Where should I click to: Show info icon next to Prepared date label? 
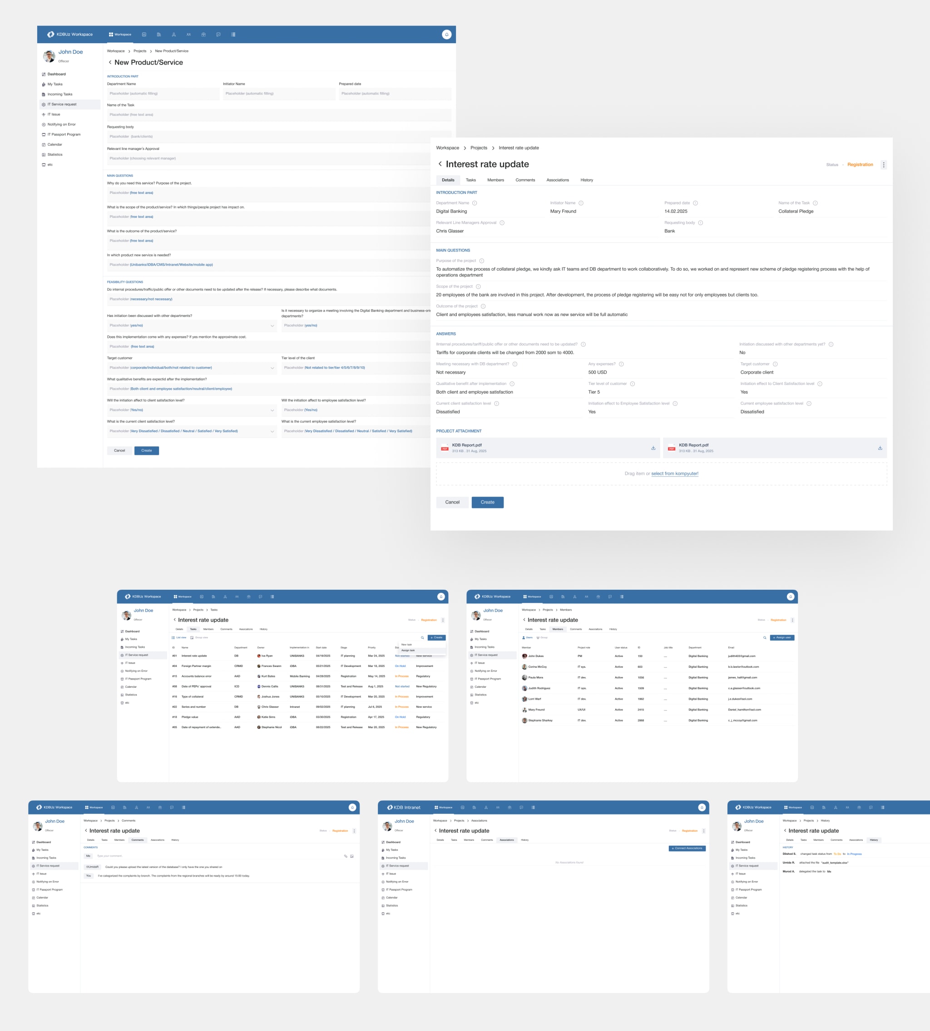click(x=695, y=203)
